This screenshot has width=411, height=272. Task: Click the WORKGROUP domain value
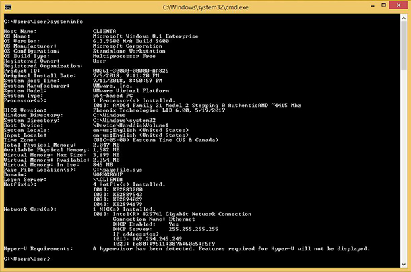pyautogui.click(x=108, y=175)
